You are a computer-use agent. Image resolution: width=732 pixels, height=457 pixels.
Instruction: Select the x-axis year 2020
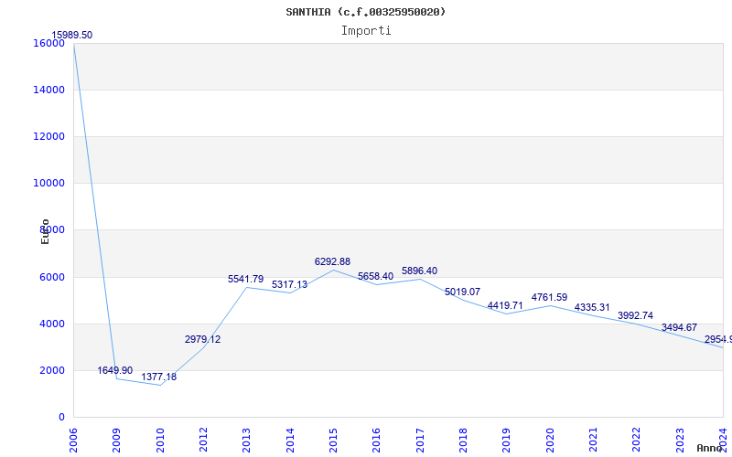550,441
